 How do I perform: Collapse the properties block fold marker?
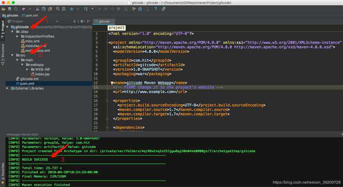(107, 101)
